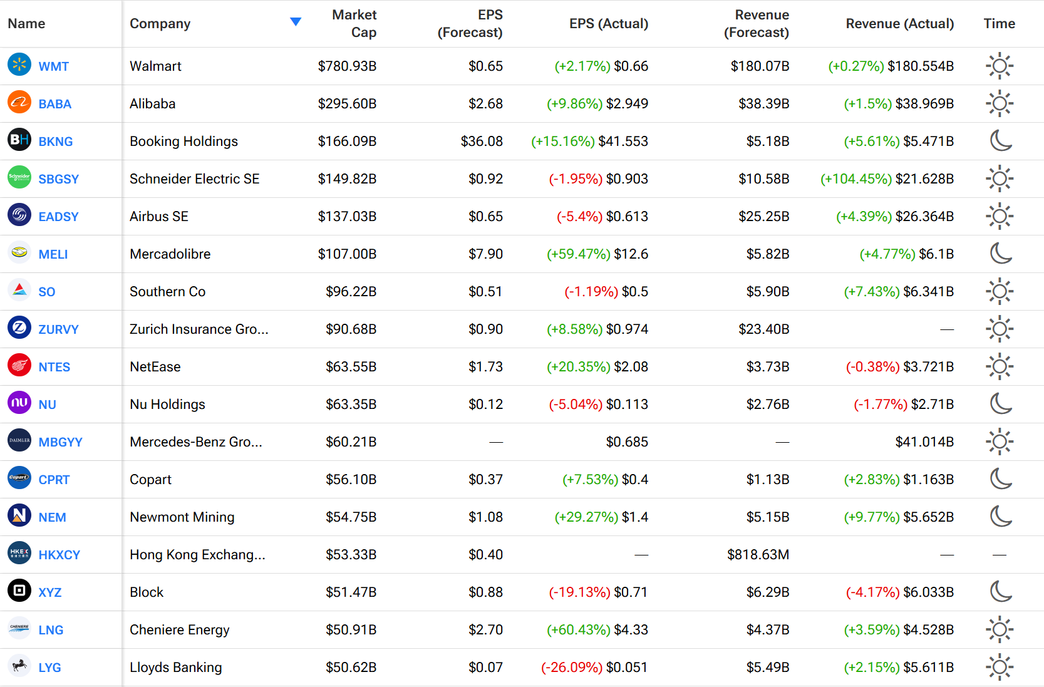Click the Southern Co logo icon
The height and width of the screenshot is (687, 1044).
pos(19,290)
